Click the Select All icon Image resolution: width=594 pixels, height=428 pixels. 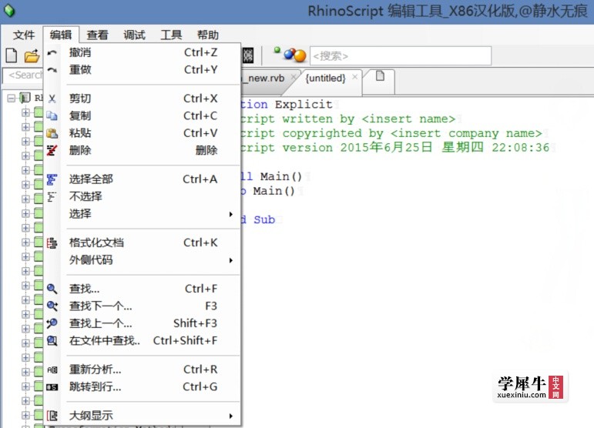(x=52, y=179)
